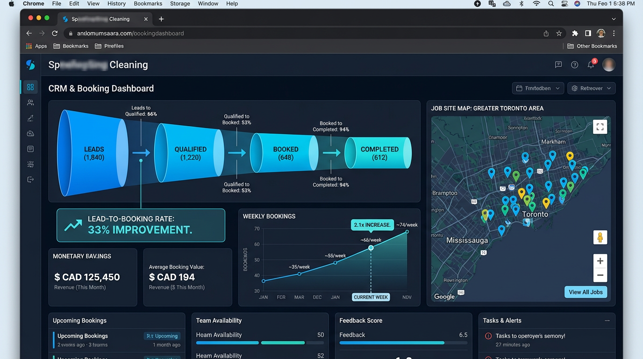Image resolution: width=643 pixels, height=359 pixels.
Task: Open the dashboard grid icon in sidebar
Action: pos(30,87)
